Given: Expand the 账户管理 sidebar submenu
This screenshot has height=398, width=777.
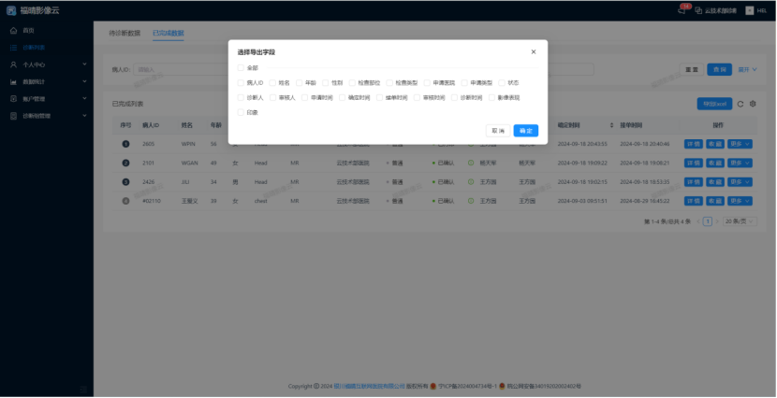Looking at the screenshot, I should [47, 98].
